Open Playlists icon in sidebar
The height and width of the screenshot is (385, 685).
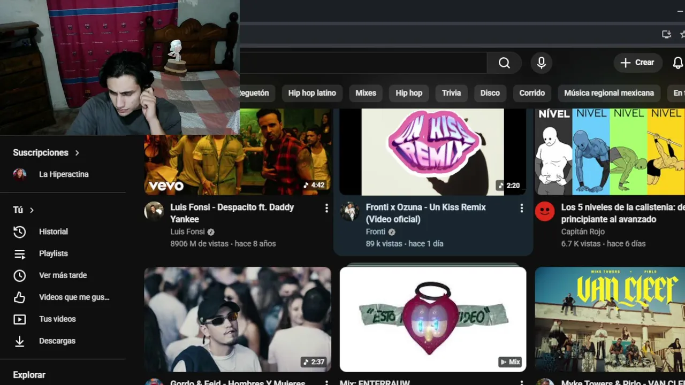click(20, 253)
